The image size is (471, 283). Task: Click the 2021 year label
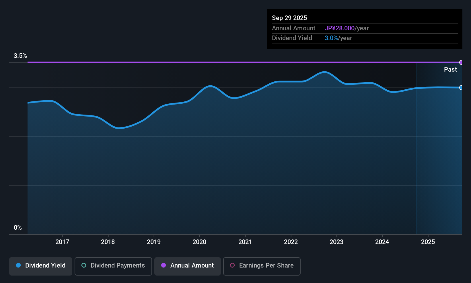(245, 242)
